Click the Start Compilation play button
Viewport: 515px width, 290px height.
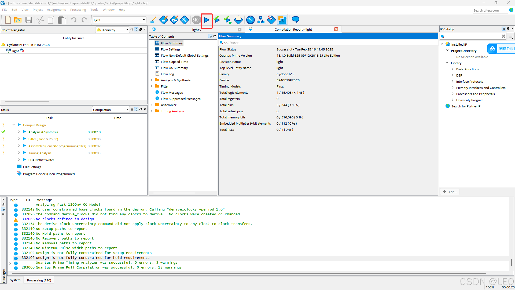pyautogui.click(x=207, y=20)
